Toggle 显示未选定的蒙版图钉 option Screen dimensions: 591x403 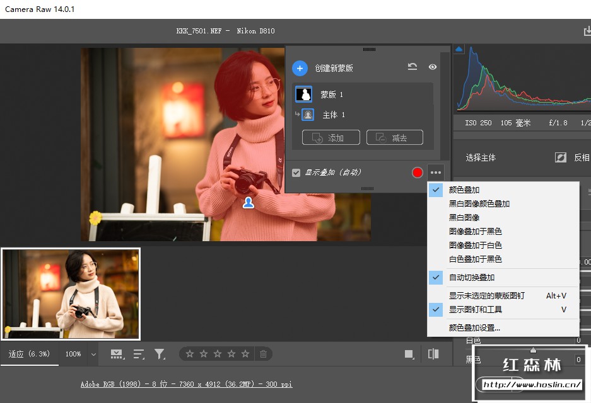503,295
